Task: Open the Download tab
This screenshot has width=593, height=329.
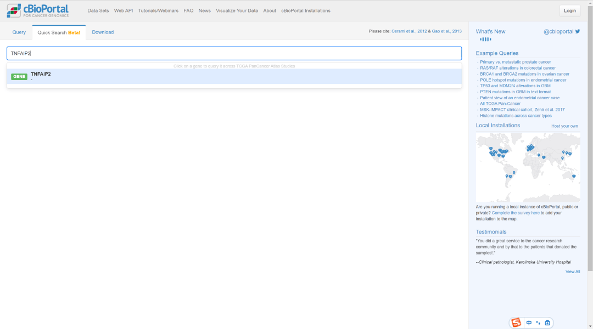Action: pyautogui.click(x=103, y=32)
